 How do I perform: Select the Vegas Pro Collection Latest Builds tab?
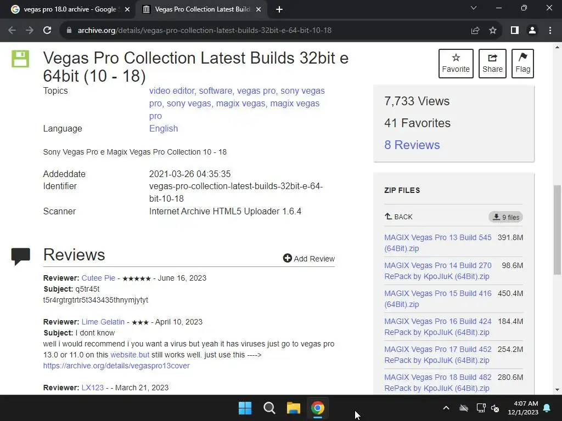(202, 9)
